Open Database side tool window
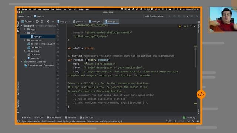237x133 pixels. coord(198,27)
